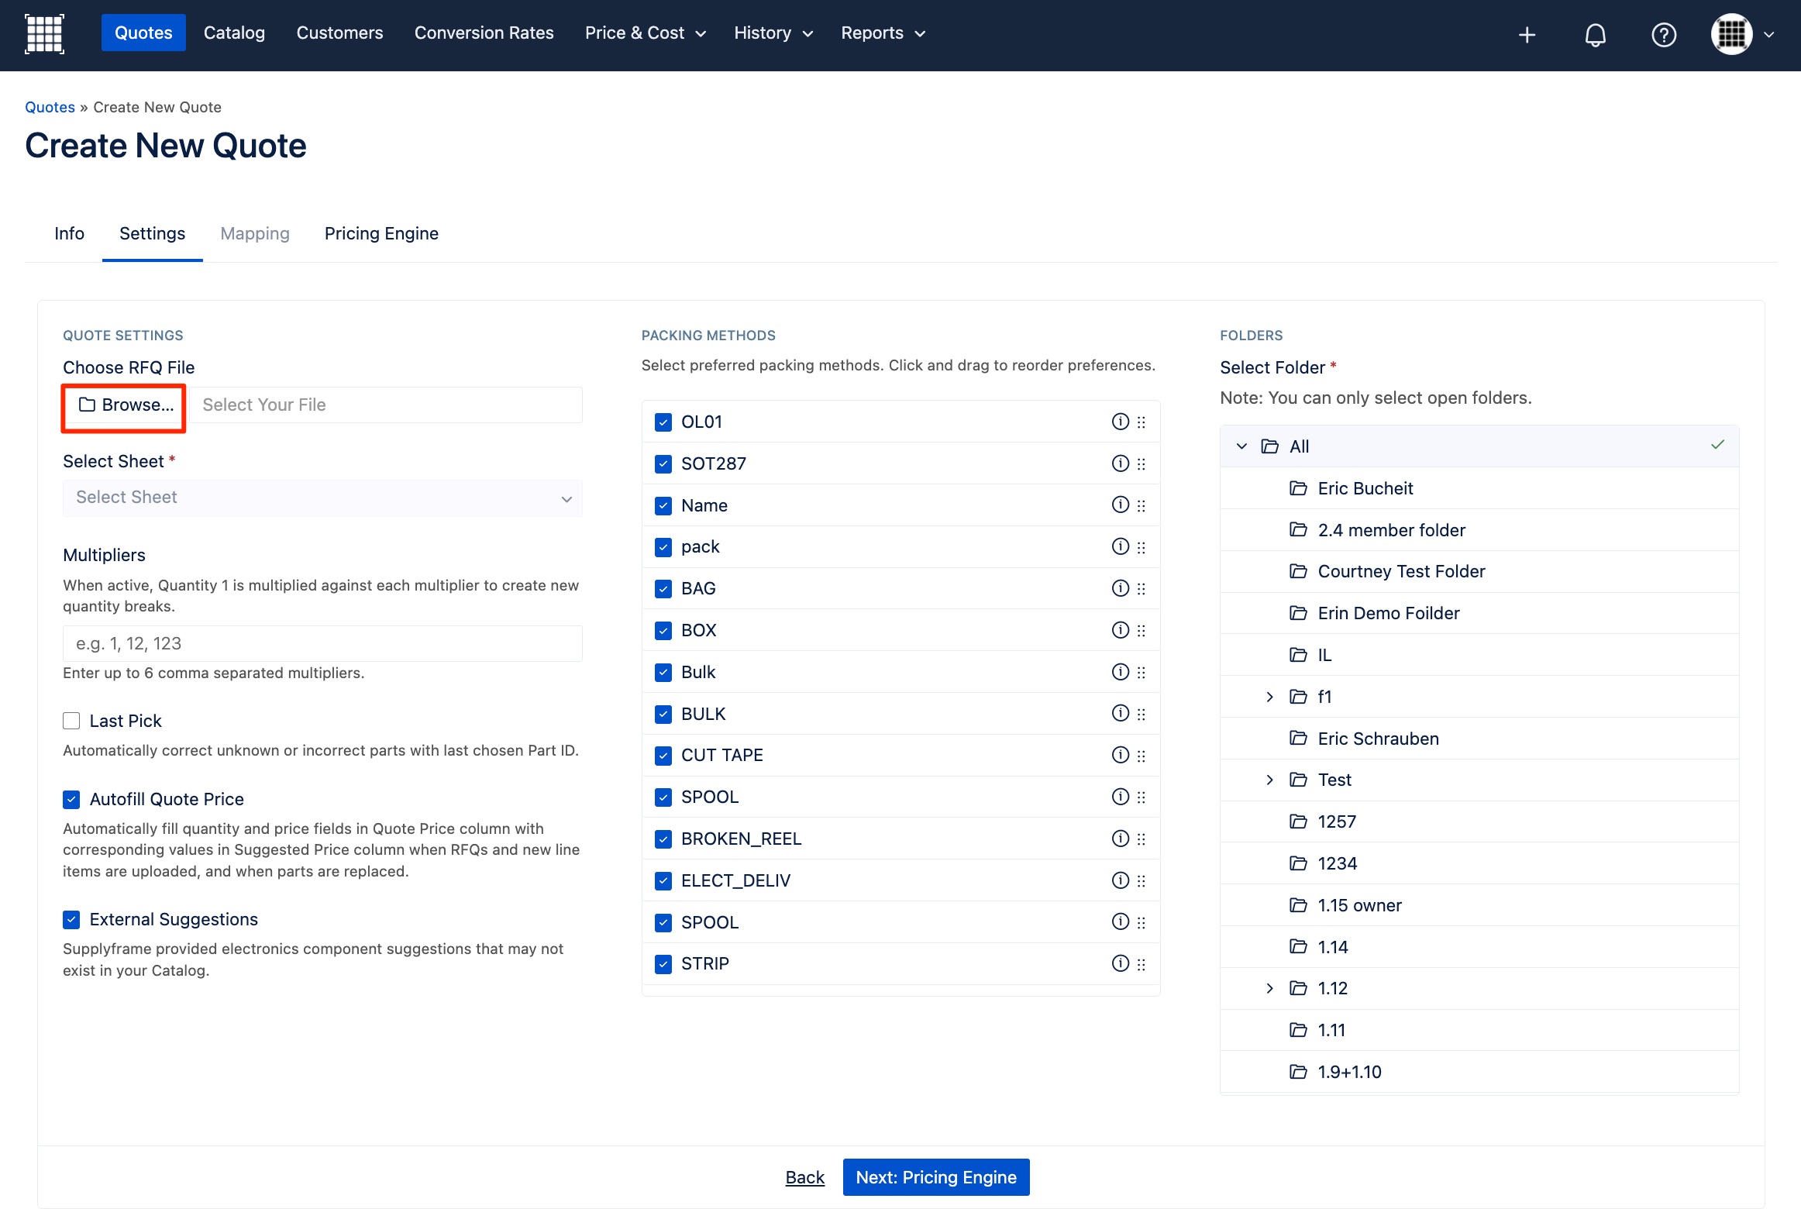Image resolution: width=1801 pixels, height=1209 pixels.
Task: Click the app logo grid icon
Action: 44,33
